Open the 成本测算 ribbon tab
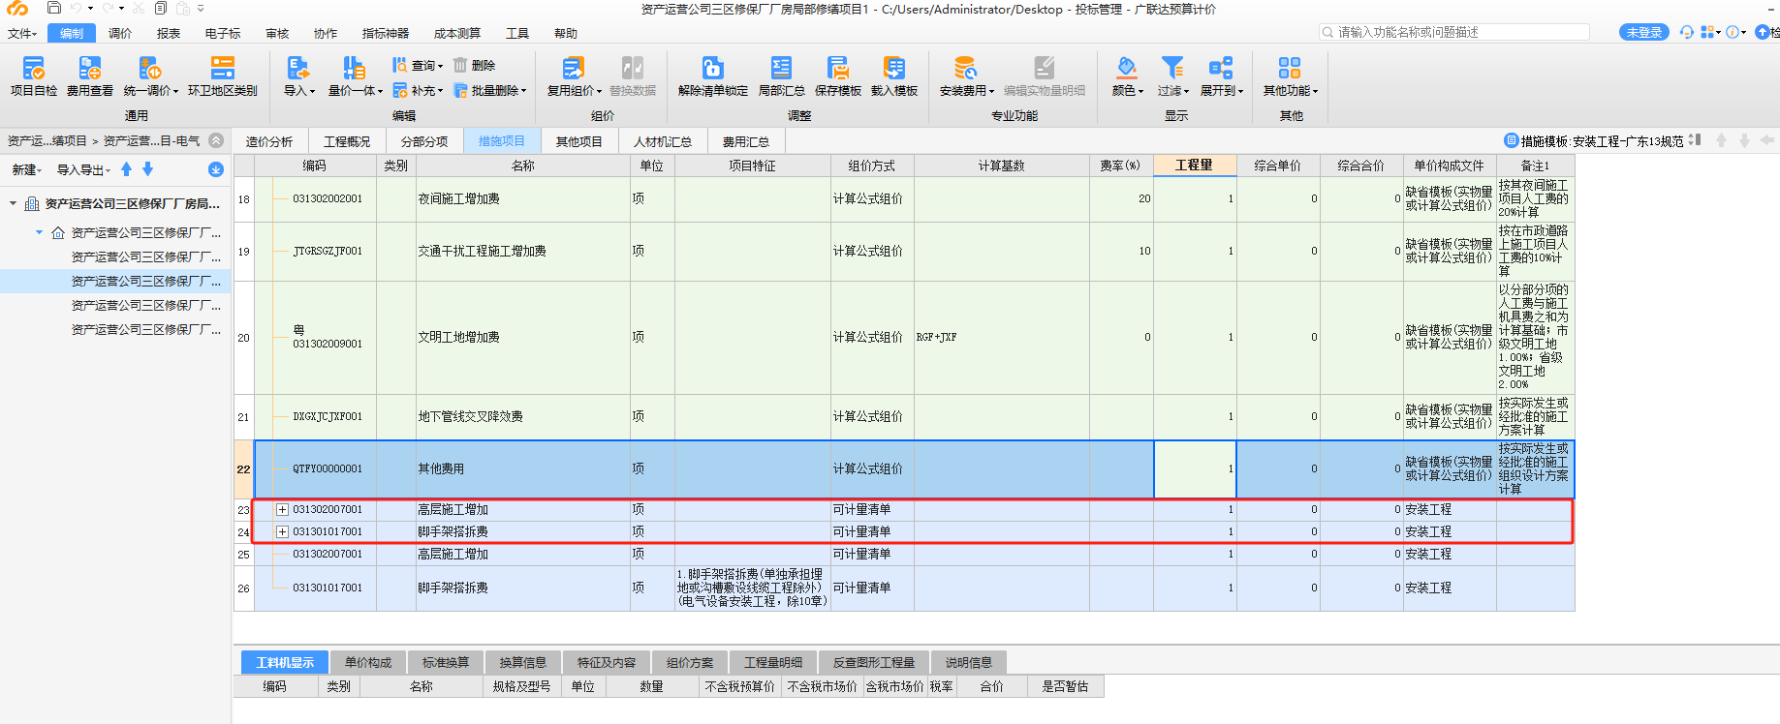Screen dimensions: 1780x724 [457, 33]
